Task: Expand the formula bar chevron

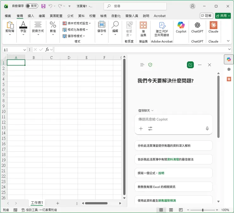Action: [230, 49]
